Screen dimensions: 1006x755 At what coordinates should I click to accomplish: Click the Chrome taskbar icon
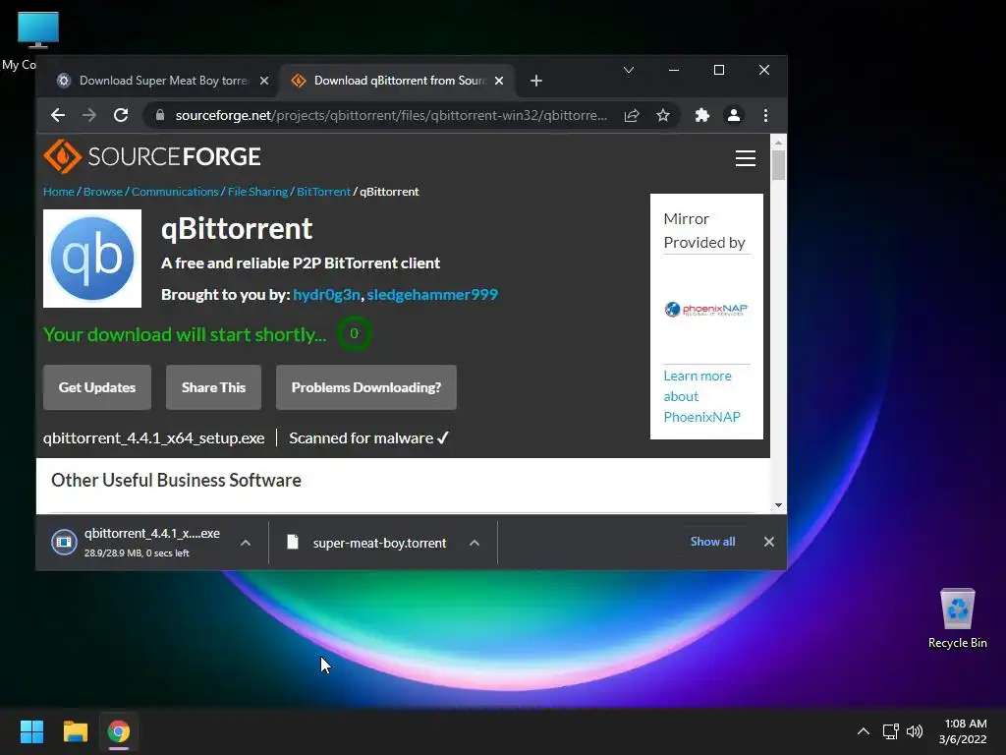click(x=119, y=731)
